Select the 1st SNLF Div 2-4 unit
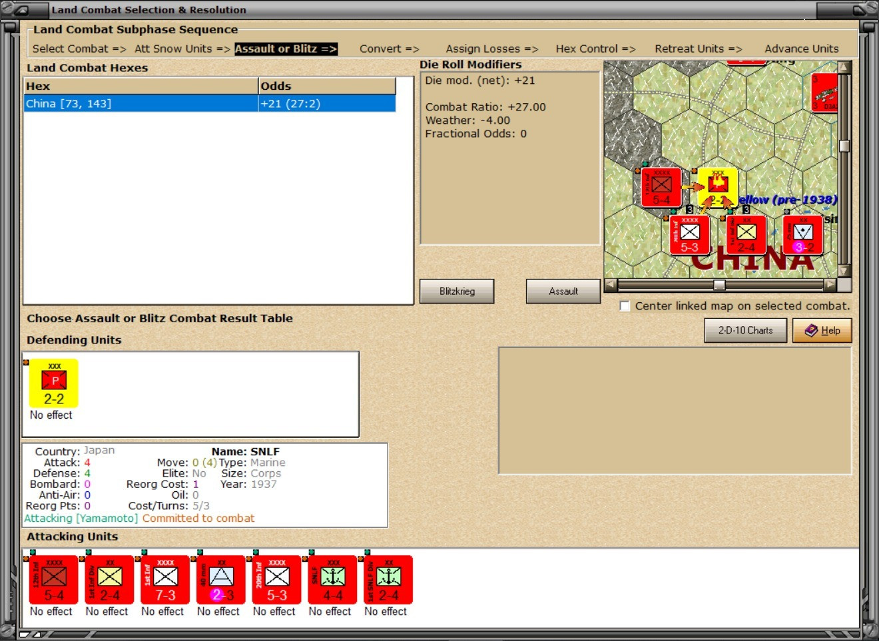 pos(389,580)
